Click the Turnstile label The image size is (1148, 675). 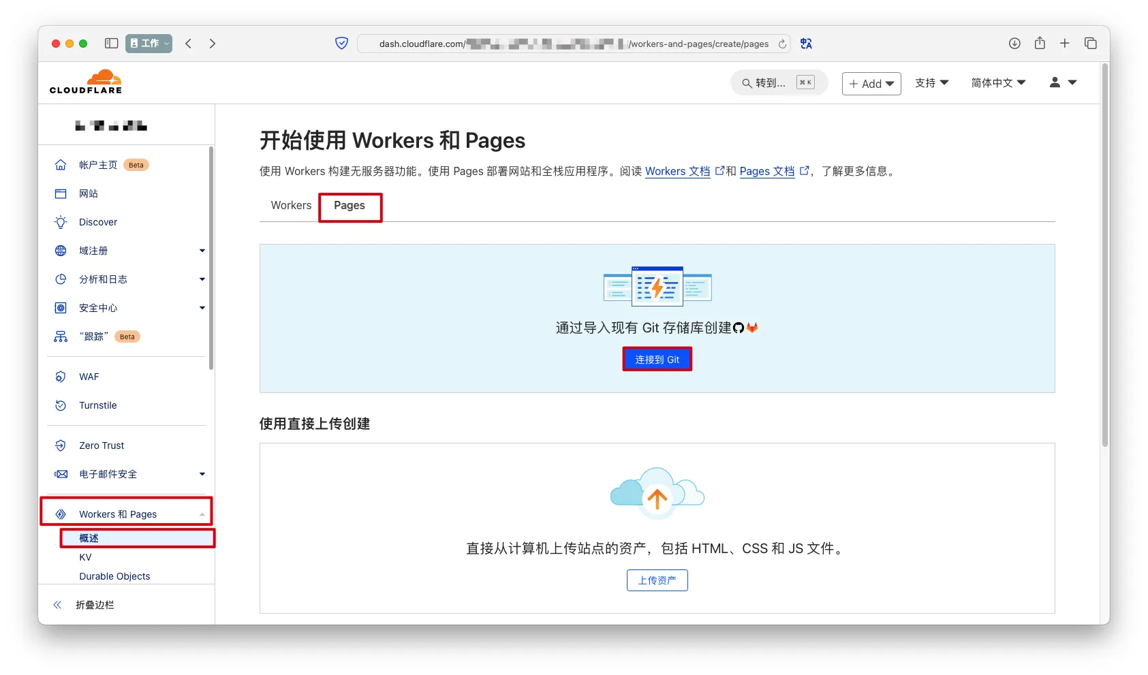(x=98, y=405)
